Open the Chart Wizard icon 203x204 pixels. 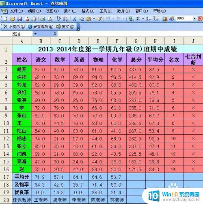click(164, 19)
